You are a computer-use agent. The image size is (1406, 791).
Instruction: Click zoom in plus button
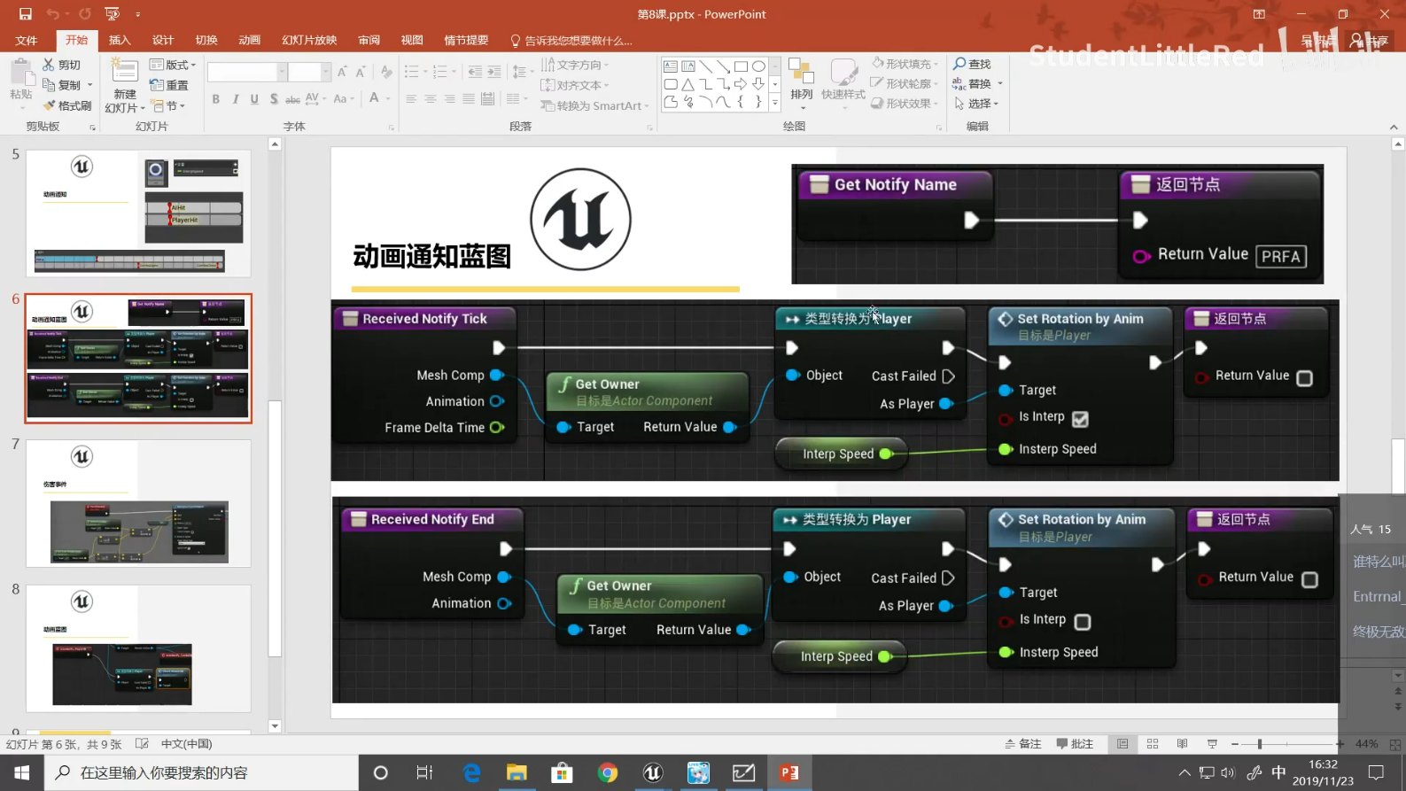coord(1340,744)
